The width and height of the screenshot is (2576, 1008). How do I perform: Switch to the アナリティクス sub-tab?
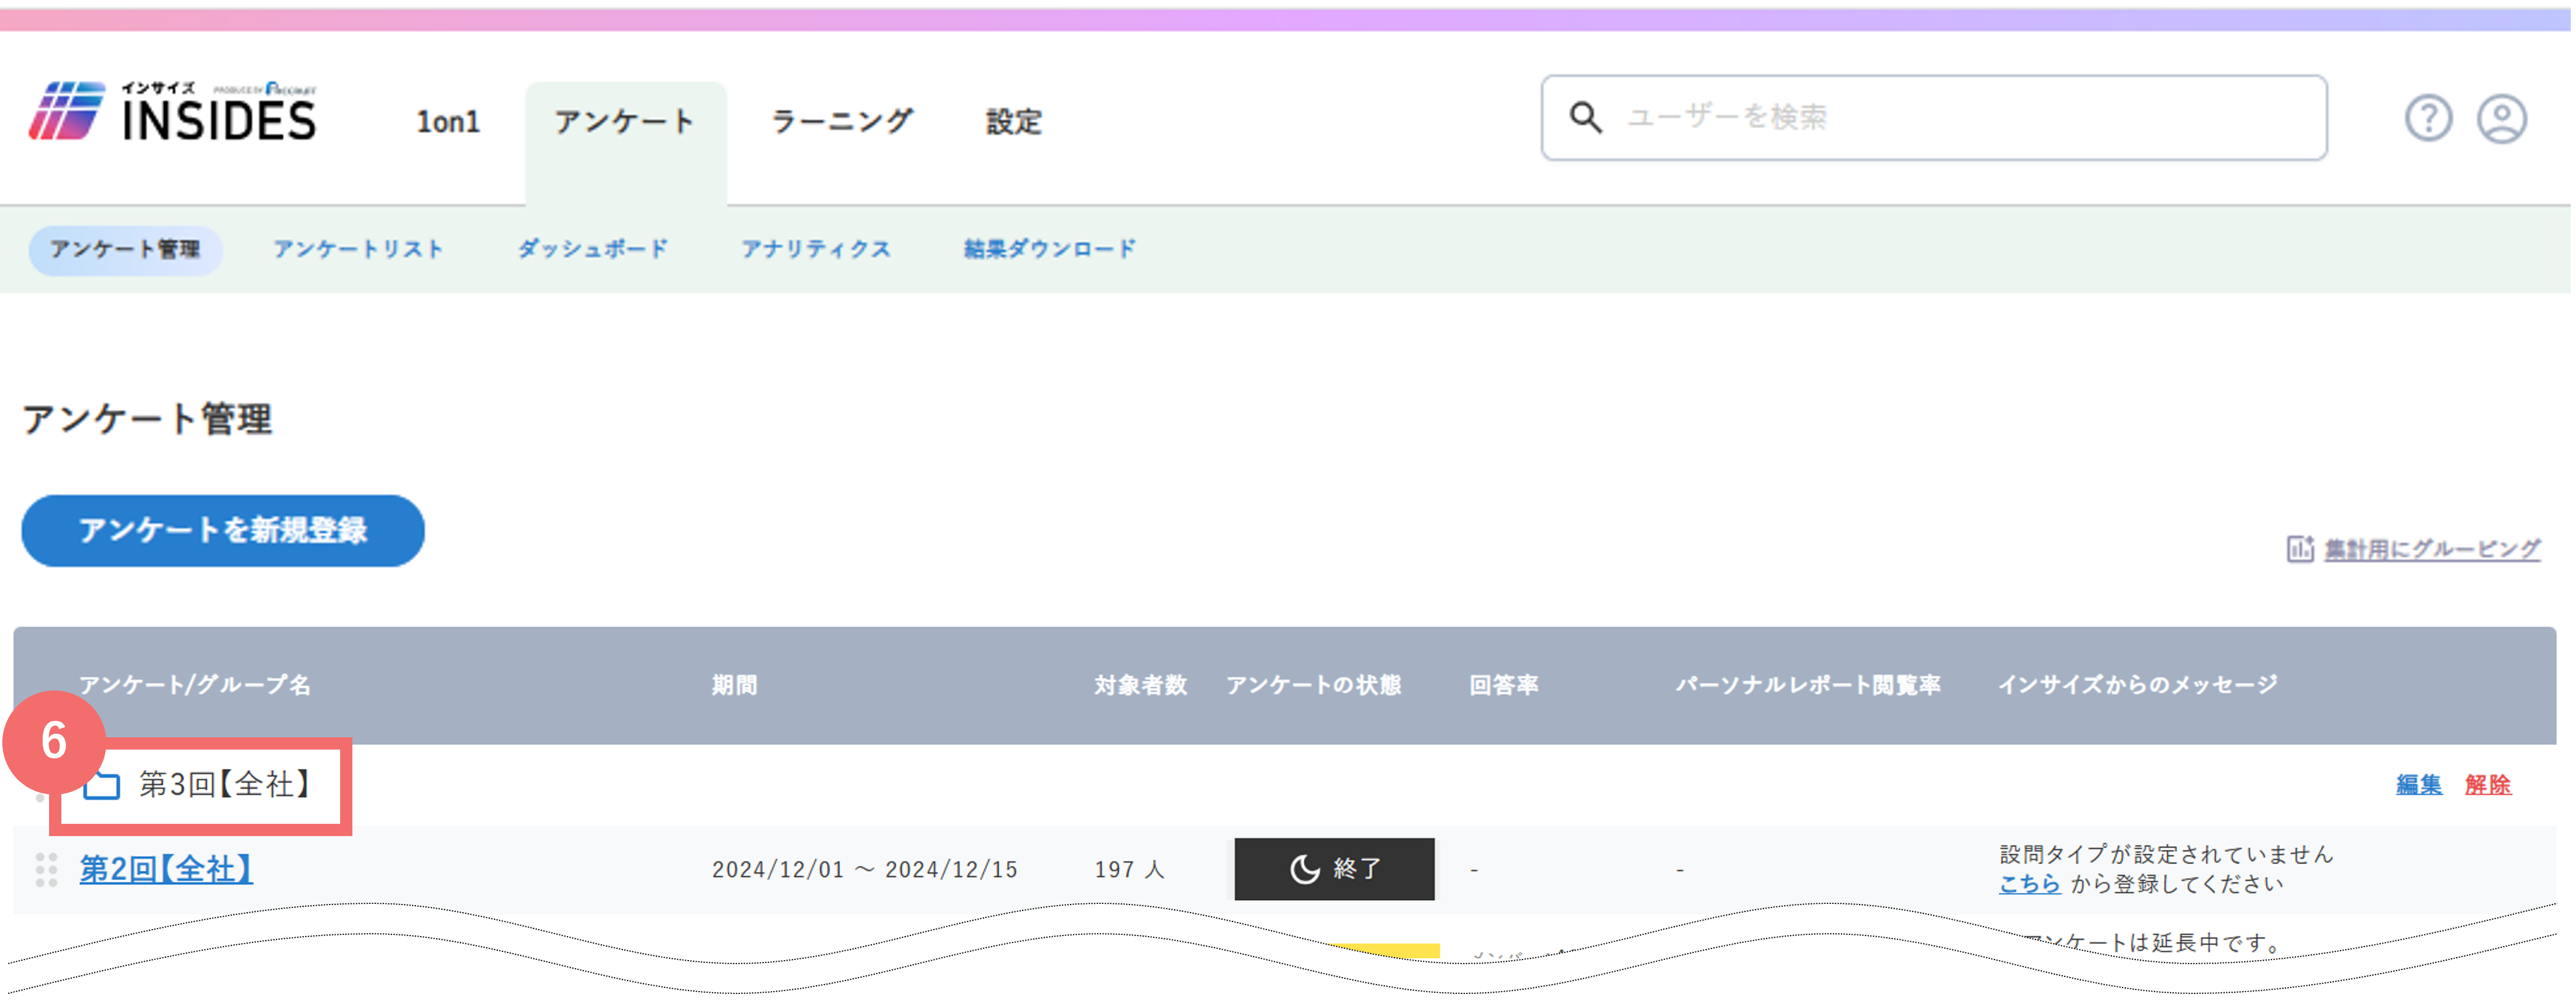click(815, 249)
